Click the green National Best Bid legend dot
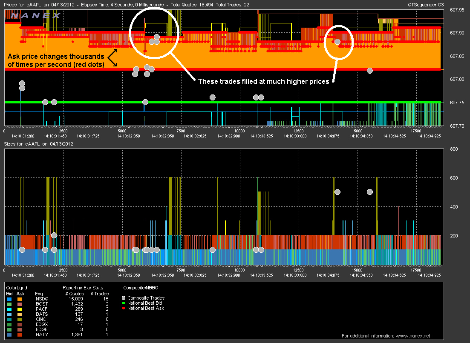This screenshot has width=470, height=343. pyautogui.click(x=124, y=303)
